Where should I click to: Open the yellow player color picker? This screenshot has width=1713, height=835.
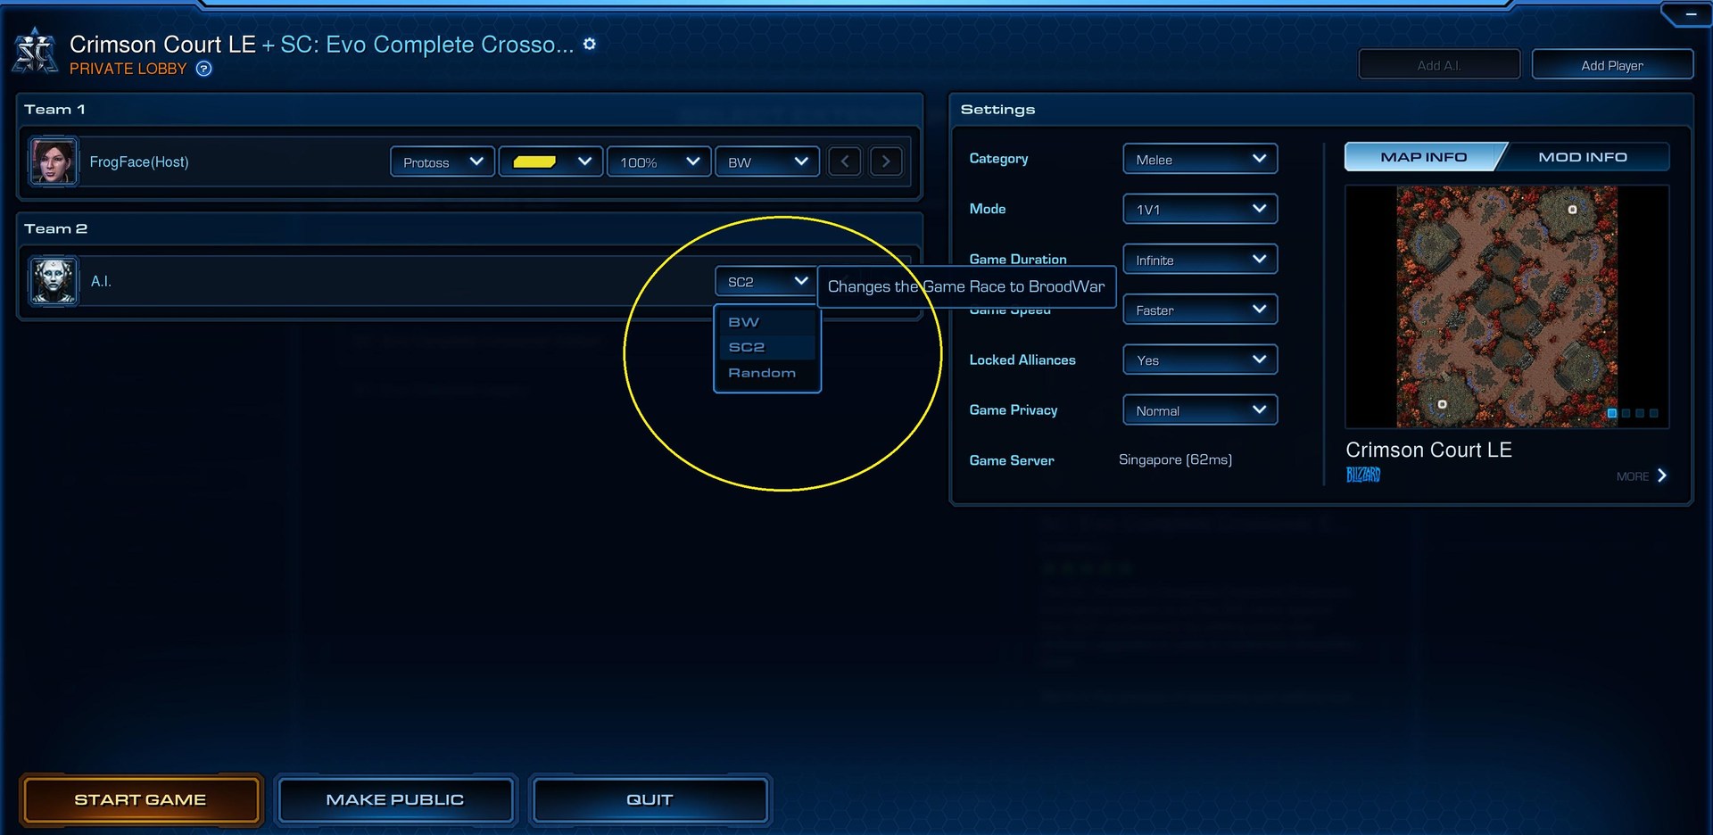(550, 161)
